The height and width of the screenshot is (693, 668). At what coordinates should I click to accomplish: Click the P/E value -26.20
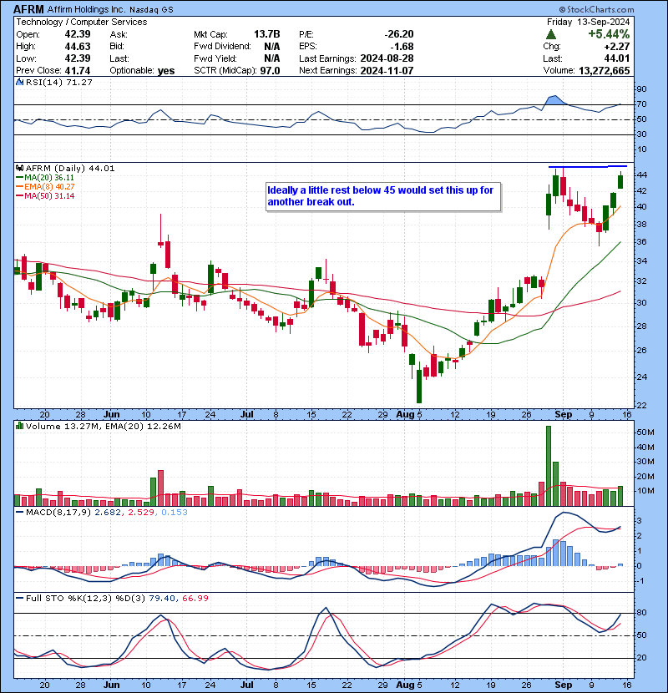tap(399, 34)
